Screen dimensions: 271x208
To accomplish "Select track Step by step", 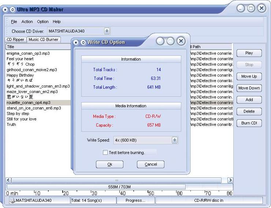I will [18, 113].
